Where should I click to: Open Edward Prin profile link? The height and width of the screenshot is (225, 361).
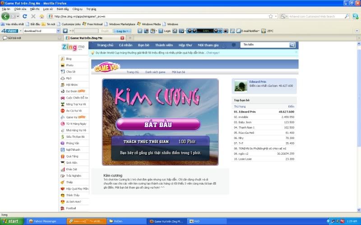coord(258,82)
